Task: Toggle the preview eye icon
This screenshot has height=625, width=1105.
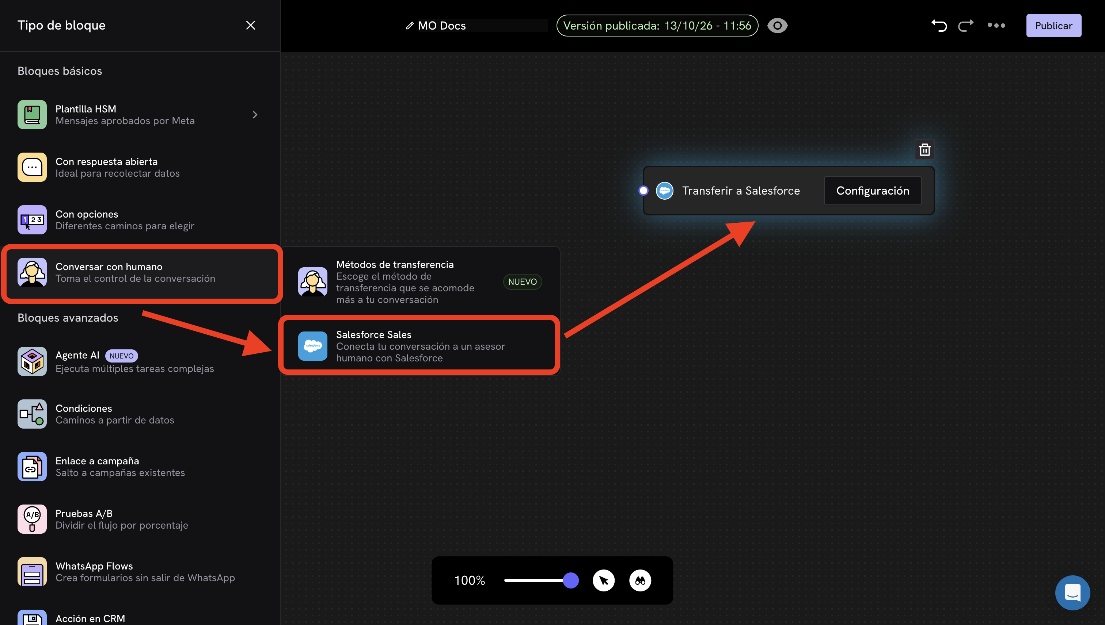Action: [777, 26]
